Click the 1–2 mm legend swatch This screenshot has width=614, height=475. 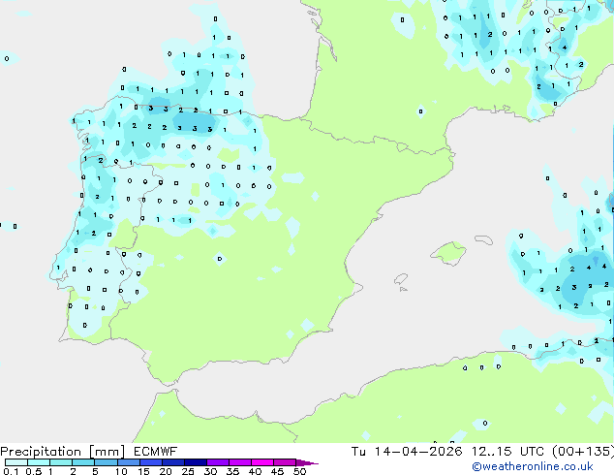61,462
